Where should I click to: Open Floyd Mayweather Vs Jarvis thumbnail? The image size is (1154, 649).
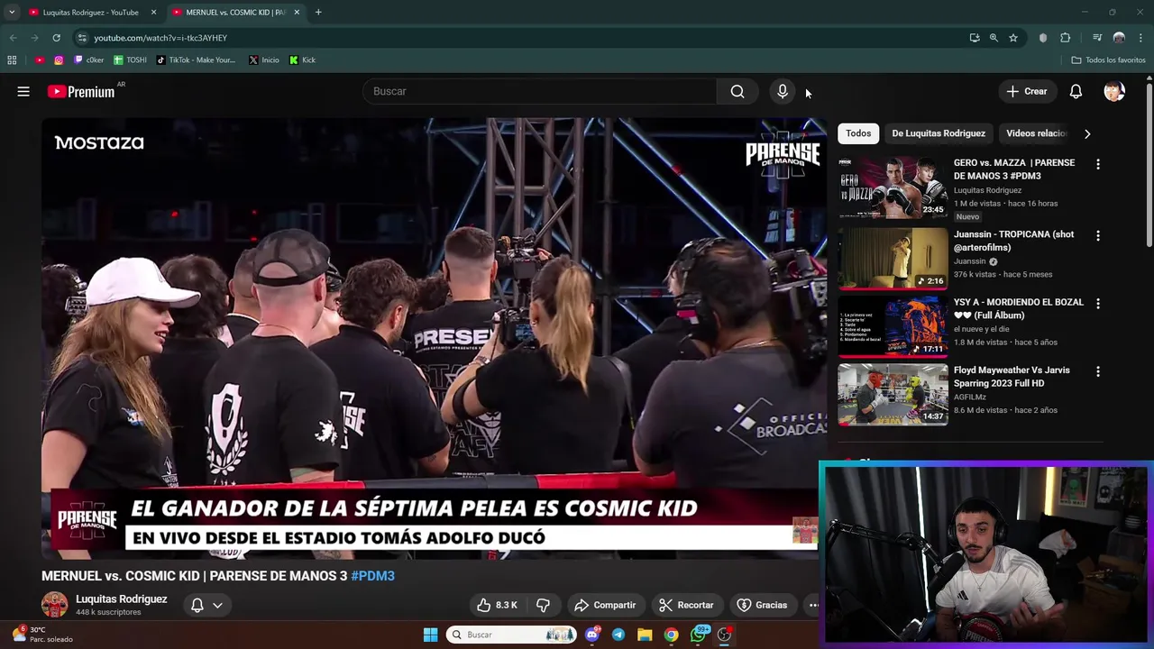pos(893,394)
